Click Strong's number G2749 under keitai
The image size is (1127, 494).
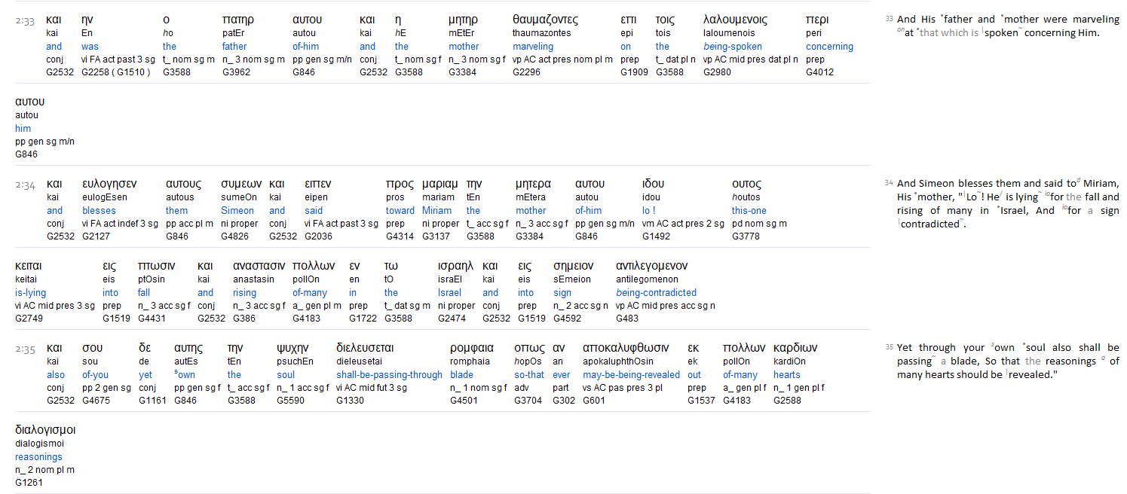click(29, 319)
